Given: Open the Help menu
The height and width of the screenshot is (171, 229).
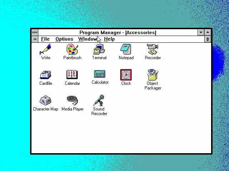Looking at the screenshot, I should tap(109, 39).
